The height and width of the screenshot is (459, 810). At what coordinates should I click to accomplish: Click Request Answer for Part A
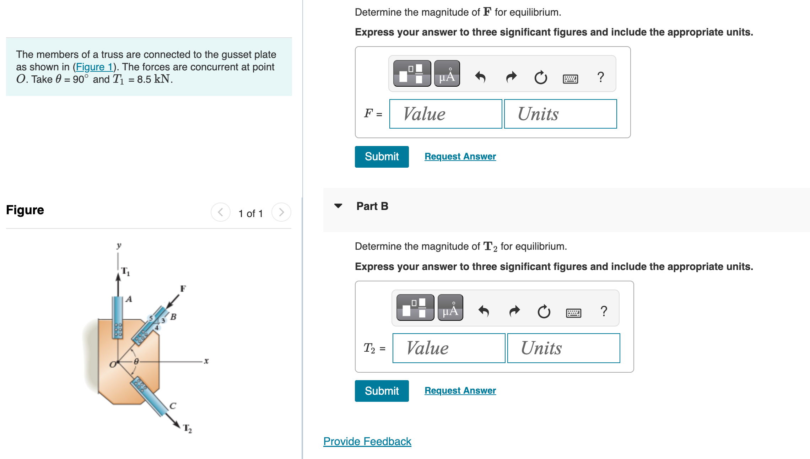pos(460,156)
